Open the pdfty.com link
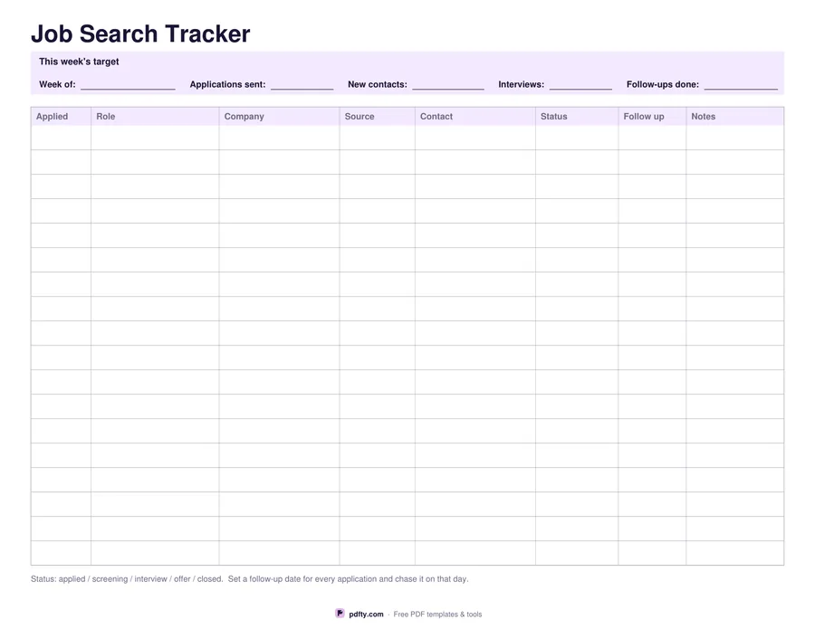This screenshot has height=629, width=815. (x=366, y=614)
